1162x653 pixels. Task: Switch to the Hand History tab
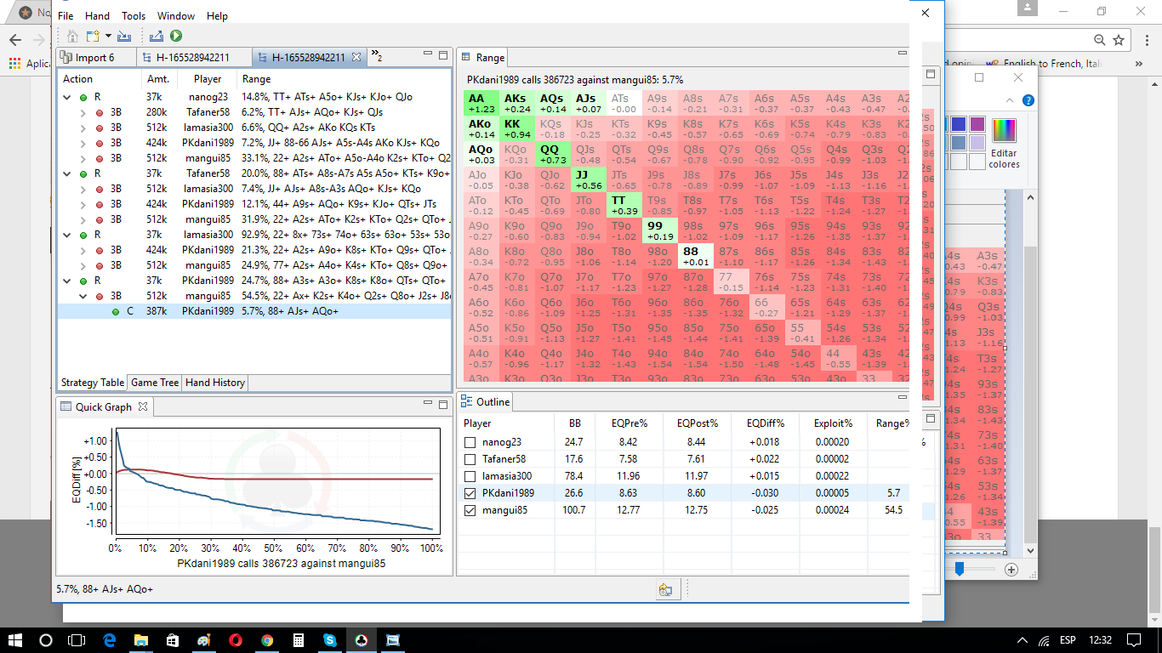coord(215,383)
